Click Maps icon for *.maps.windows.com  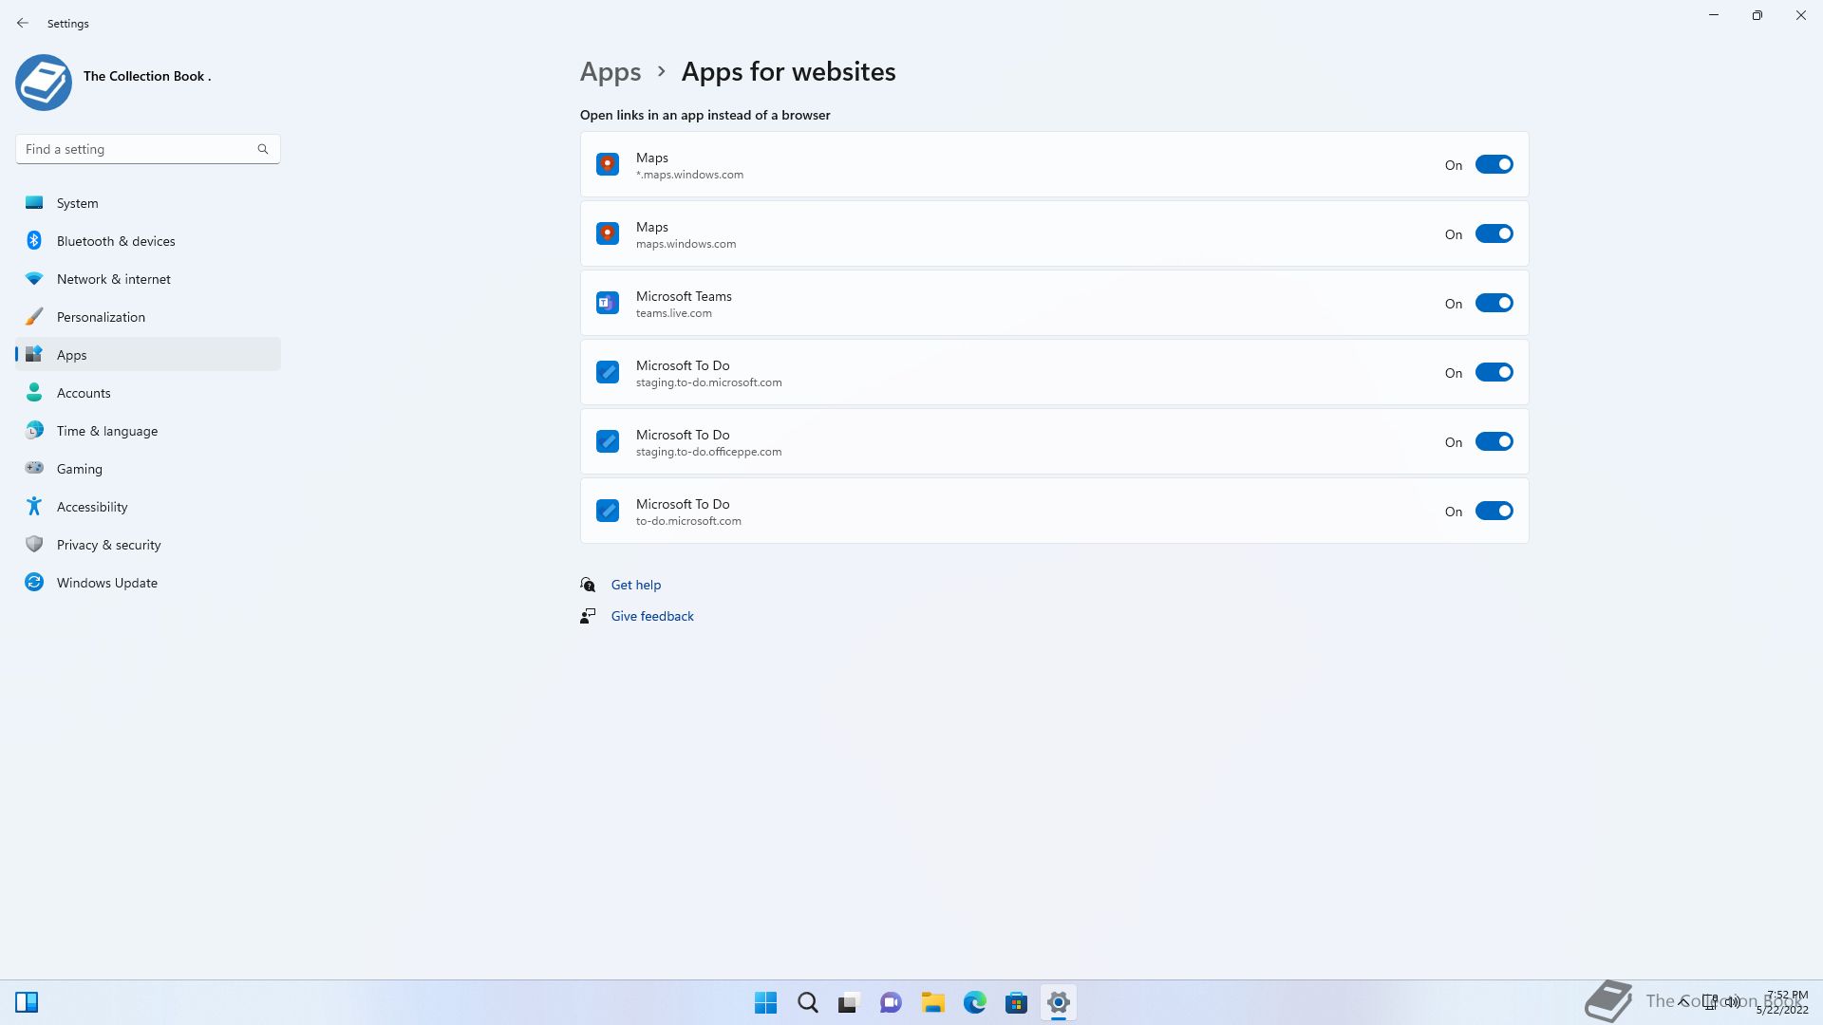point(608,164)
